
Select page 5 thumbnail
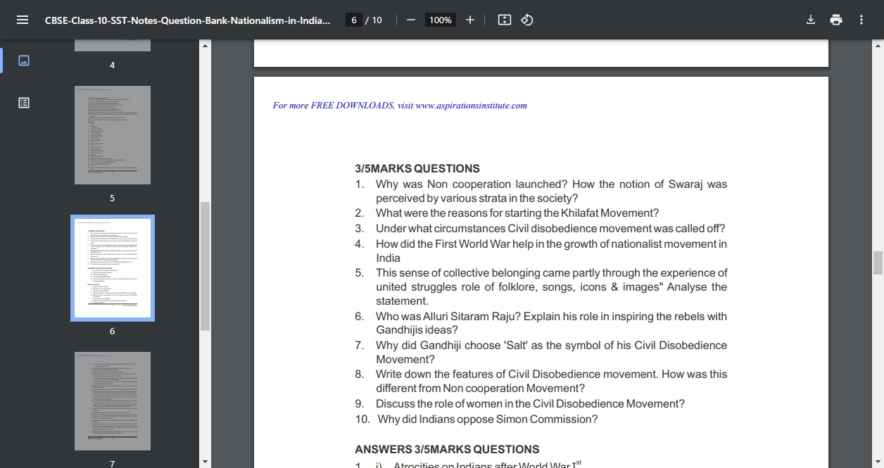point(113,135)
